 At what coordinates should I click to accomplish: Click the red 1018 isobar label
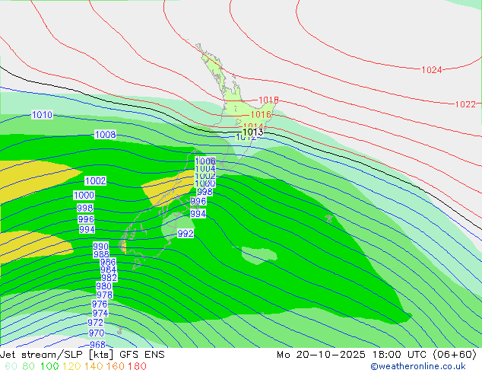(268, 100)
